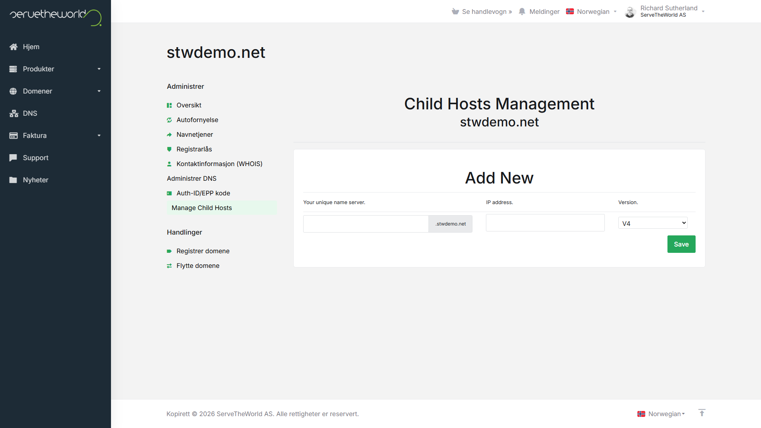
Task: Click the Administrer section heading
Action: [185, 86]
